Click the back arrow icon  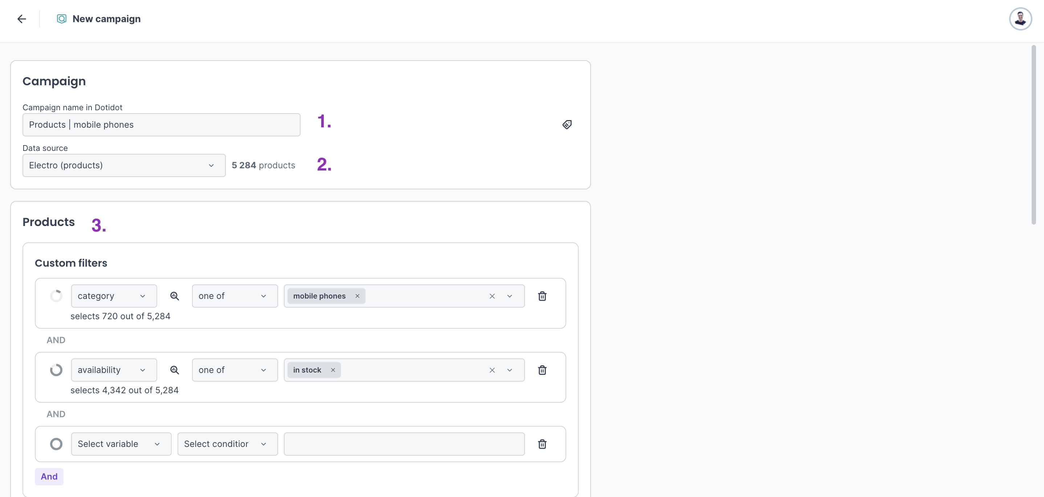21,19
